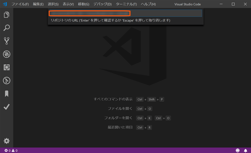Viewport: 251px width, 153px height.
Task: Click the フォルダーを開く text
Action: pos(118,118)
